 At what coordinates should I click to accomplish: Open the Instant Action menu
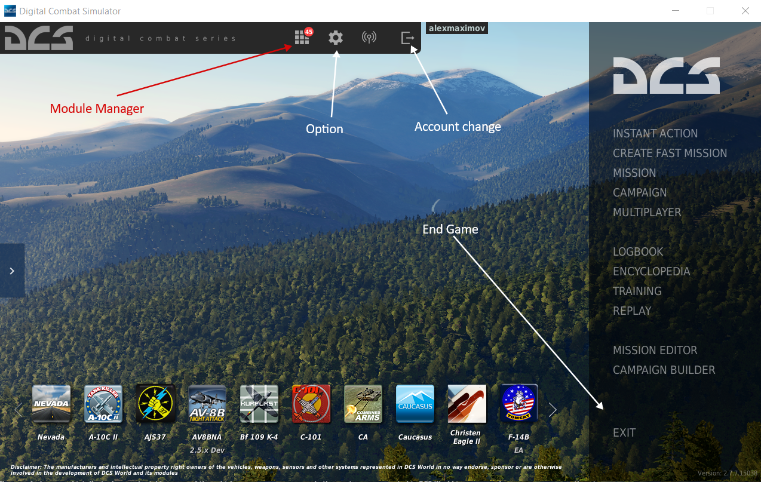coord(655,134)
